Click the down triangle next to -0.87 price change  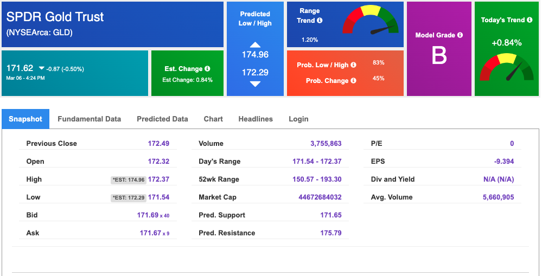pyautogui.click(x=41, y=68)
